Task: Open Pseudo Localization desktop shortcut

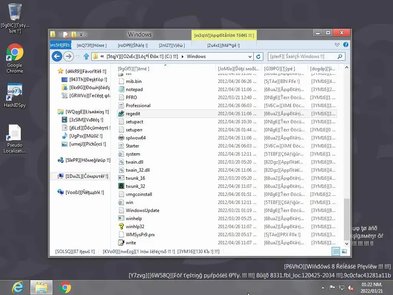Action: point(15,139)
